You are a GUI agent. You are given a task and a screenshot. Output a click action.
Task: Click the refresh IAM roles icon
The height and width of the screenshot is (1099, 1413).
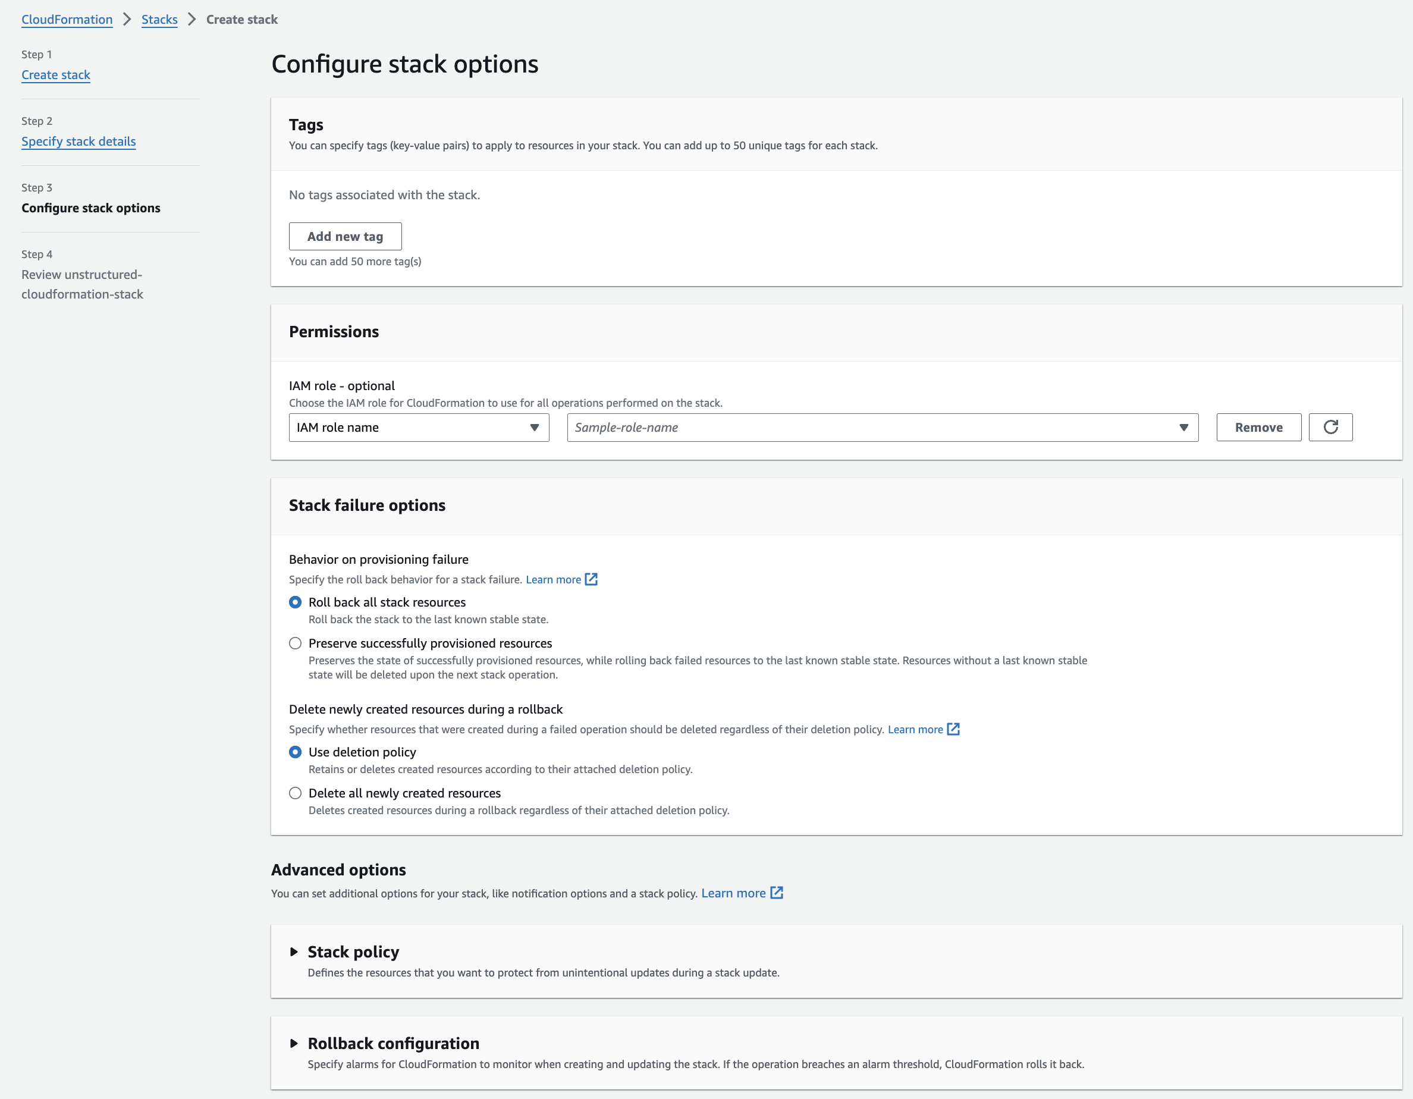pyautogui.click(x=1330, y=427)
